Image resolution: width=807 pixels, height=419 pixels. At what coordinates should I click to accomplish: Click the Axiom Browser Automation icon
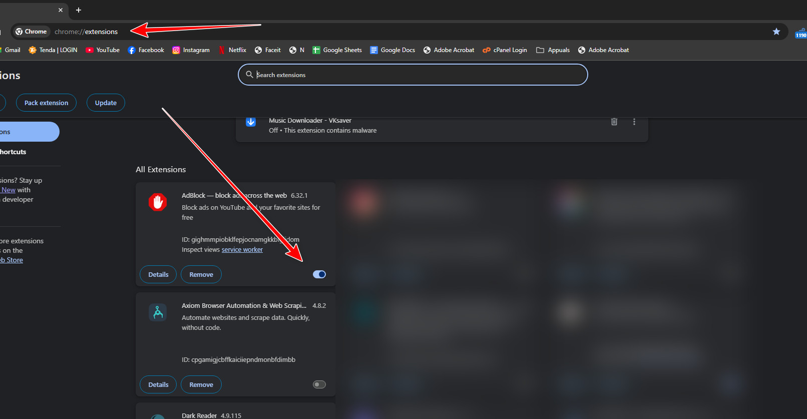pyautogui.click(x=158, y=312)
